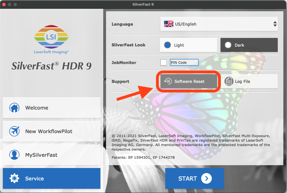Open the Log File button
This screenshot has width=287, height=193.
249,81
